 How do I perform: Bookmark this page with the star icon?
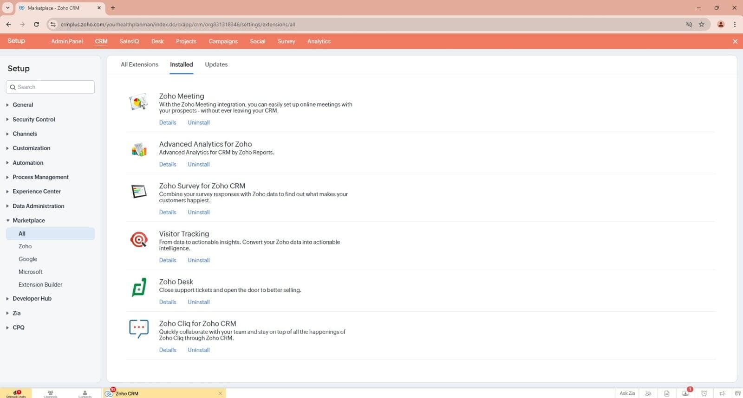(x=702, y=24)
